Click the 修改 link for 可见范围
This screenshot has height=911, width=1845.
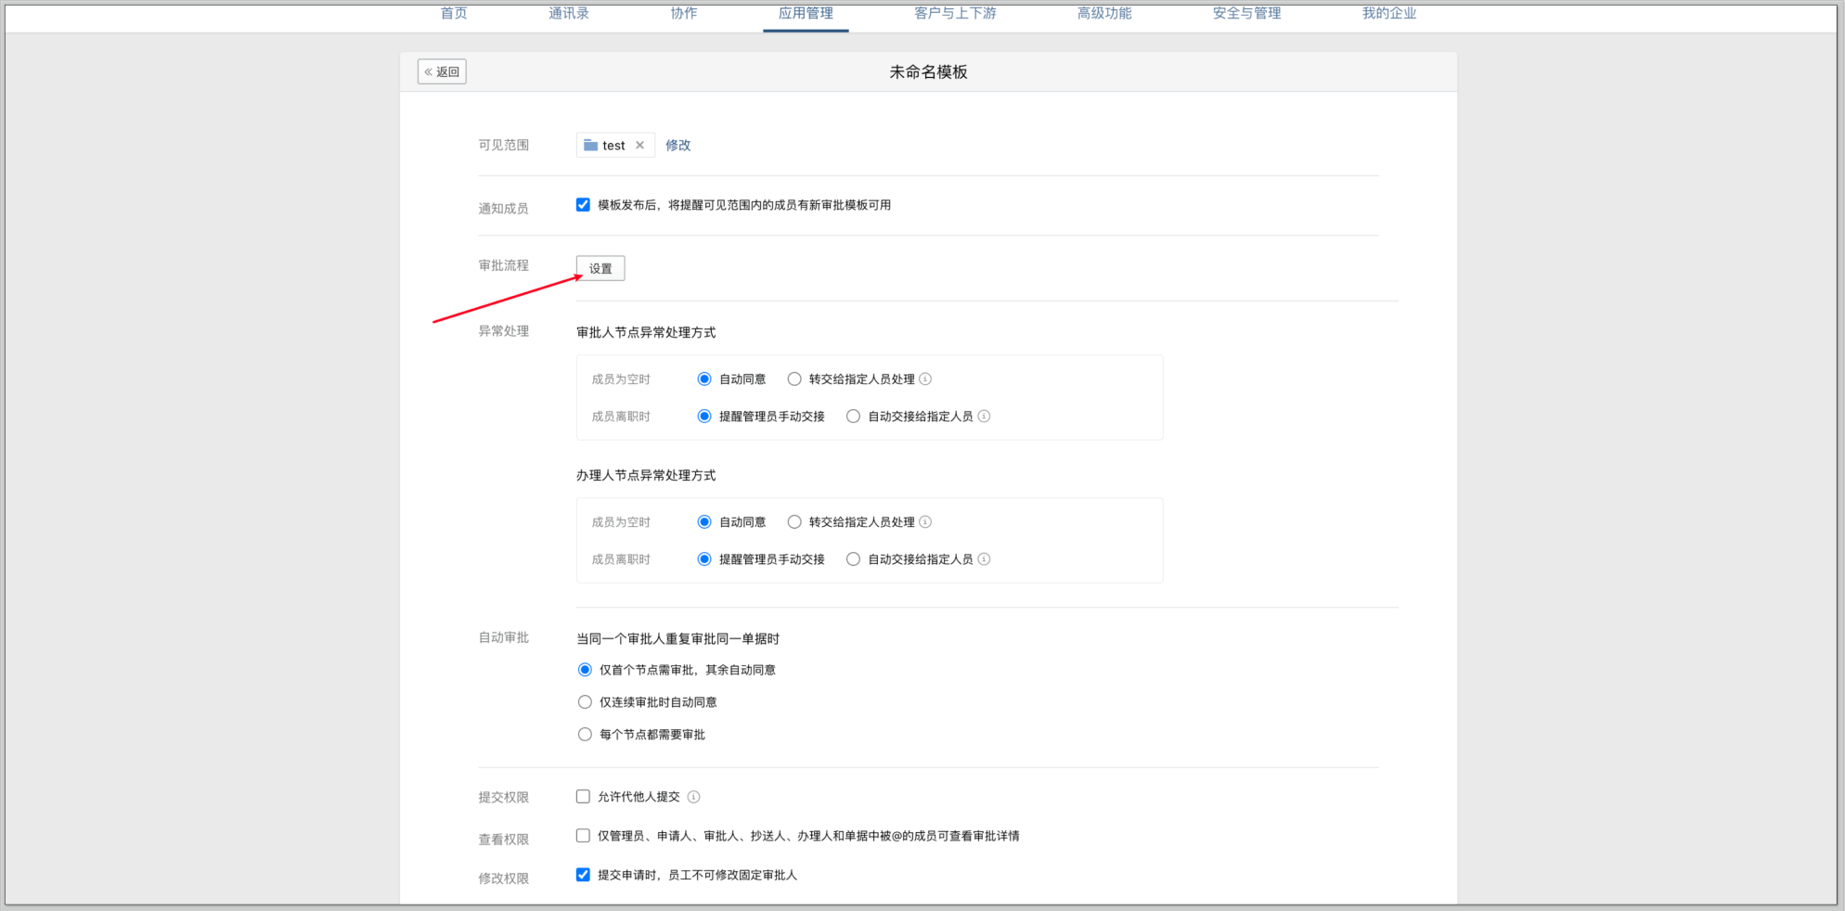pos(677,146)
